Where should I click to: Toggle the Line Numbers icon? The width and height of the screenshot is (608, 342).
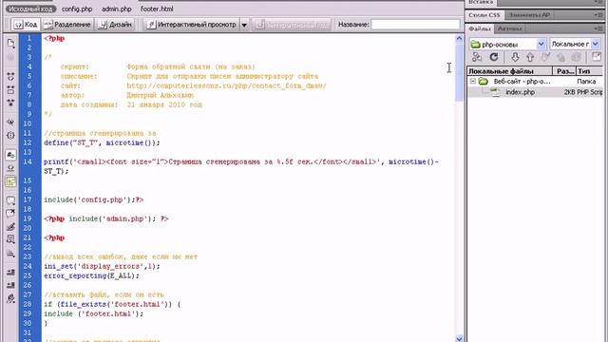[x=10, y=155]
